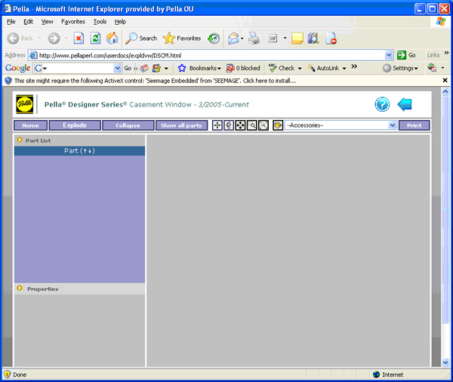
Task: Click the Mail envelope icon
Action: [x=233, y=39]
